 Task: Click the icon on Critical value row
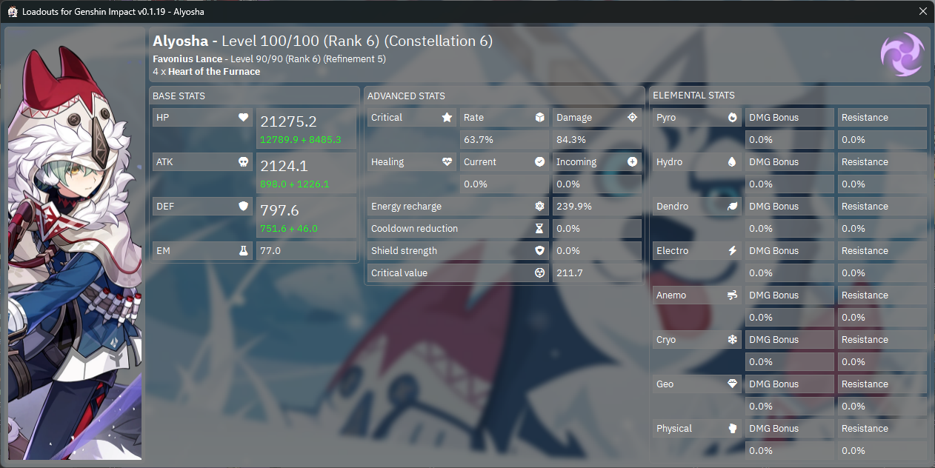click(x=539, y=273)
